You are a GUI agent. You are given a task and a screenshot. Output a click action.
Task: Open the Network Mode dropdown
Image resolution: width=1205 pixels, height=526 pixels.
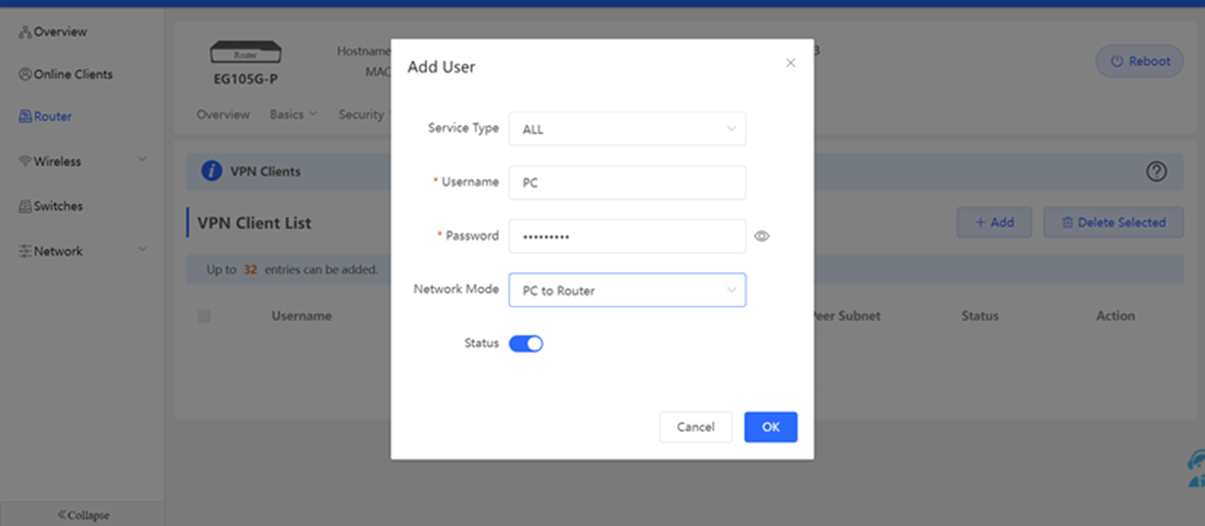click(627, 290)
